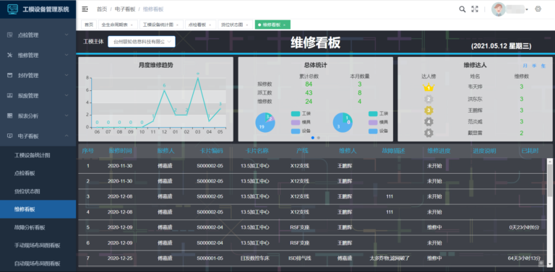Open 自动现场布局图看板 in sidebar
This screenshot has width=555, height=272.
tap(37, 263)
